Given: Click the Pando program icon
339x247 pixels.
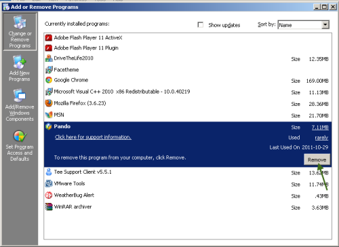Looking at the screenshot, I should 49,126.
